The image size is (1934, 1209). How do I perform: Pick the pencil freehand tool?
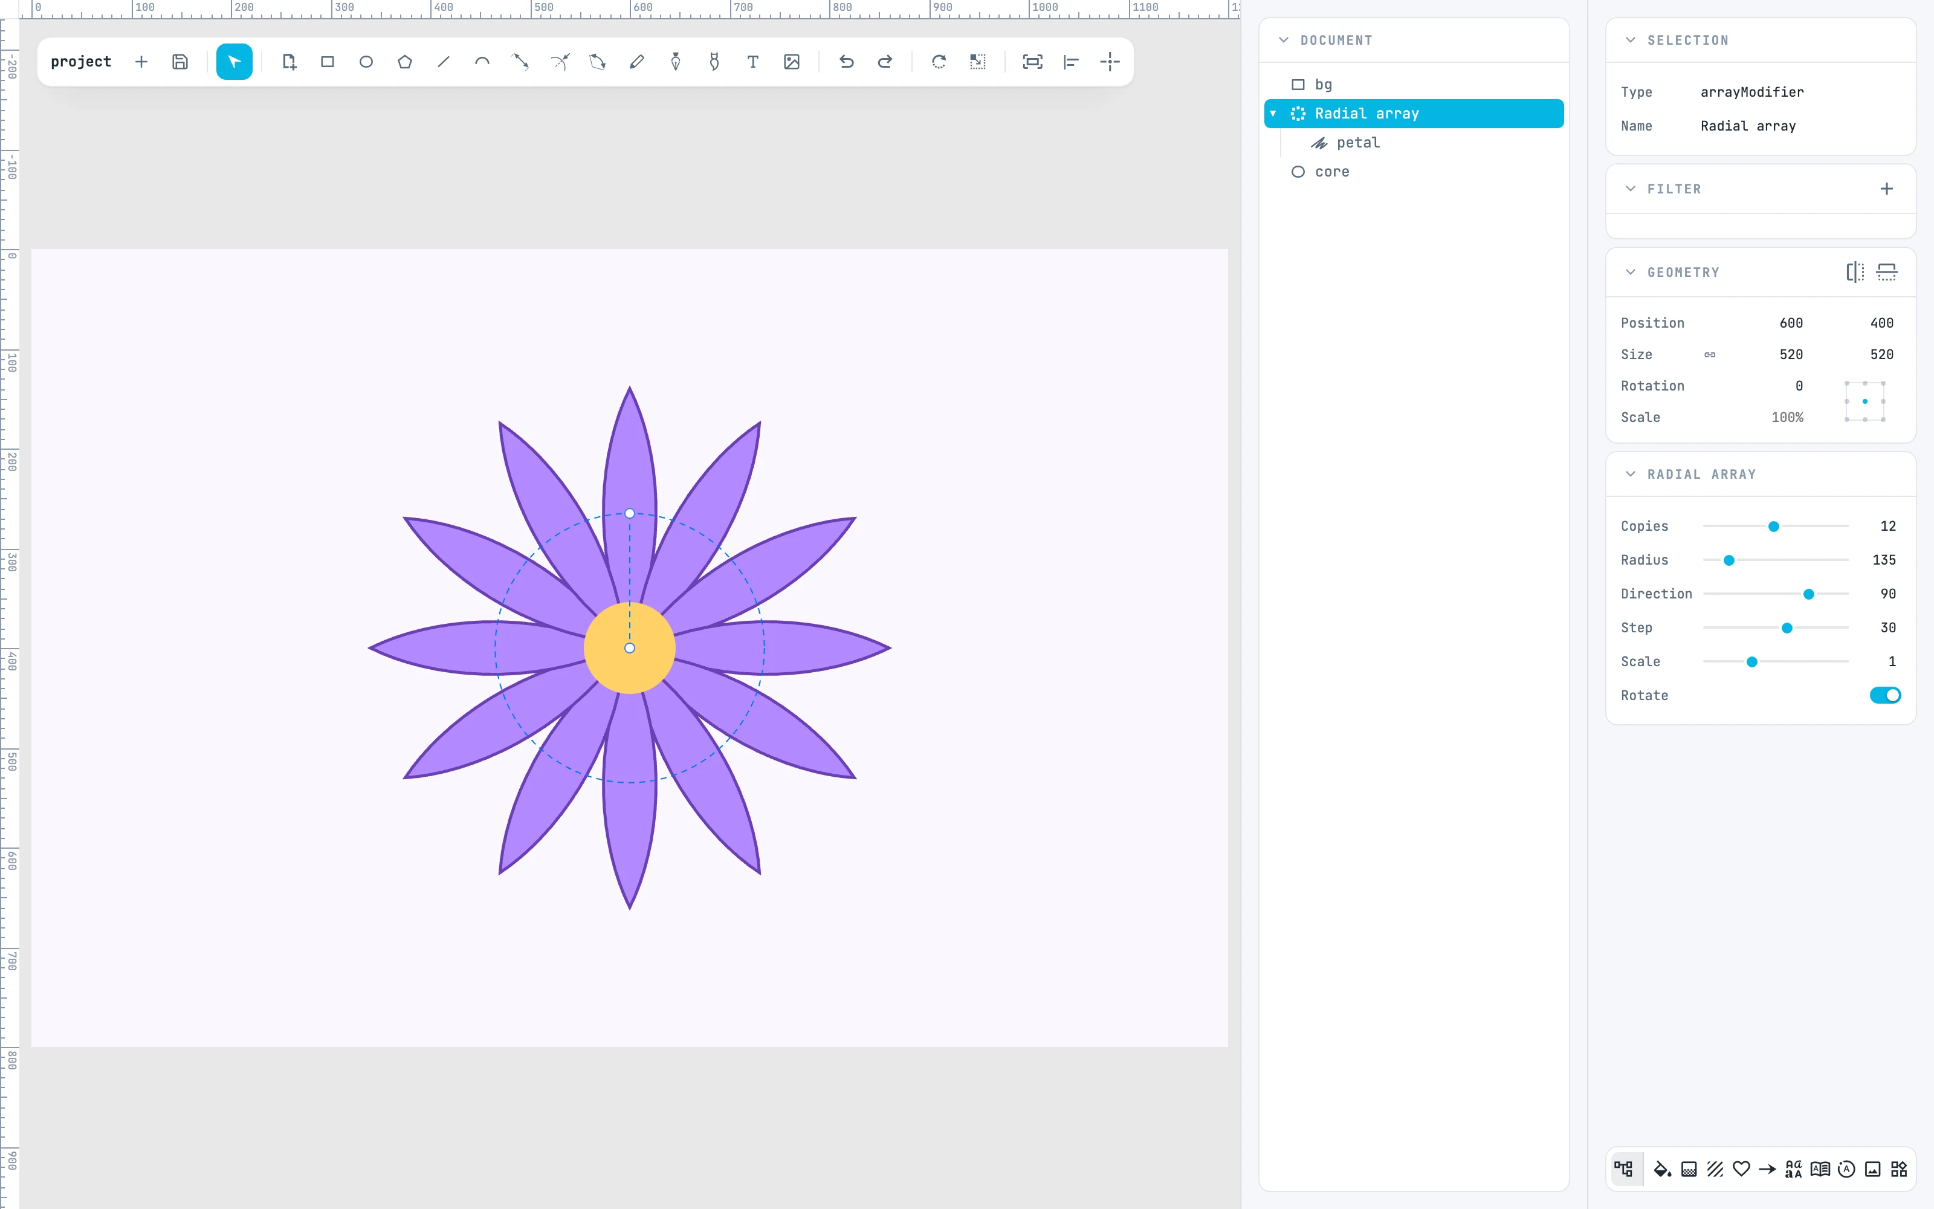click(637, 62)
